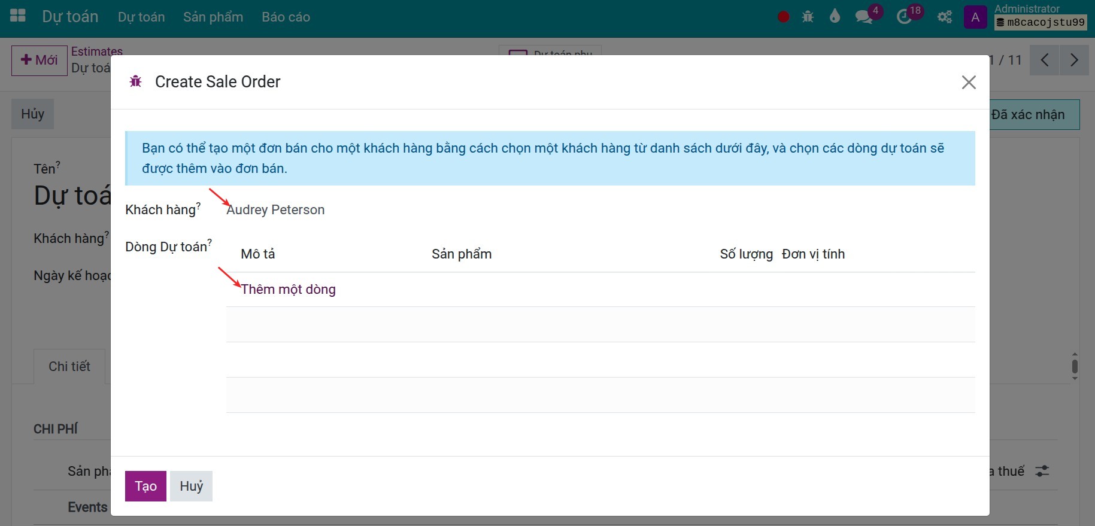Open the settings gears icon in navbar
1095x526 pixels.
pyautogui.click(x=945, y=17)
